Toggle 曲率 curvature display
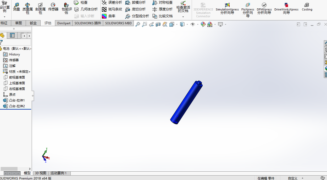The image size is (327, 180). pyautogui.click(x=109, y=16)
